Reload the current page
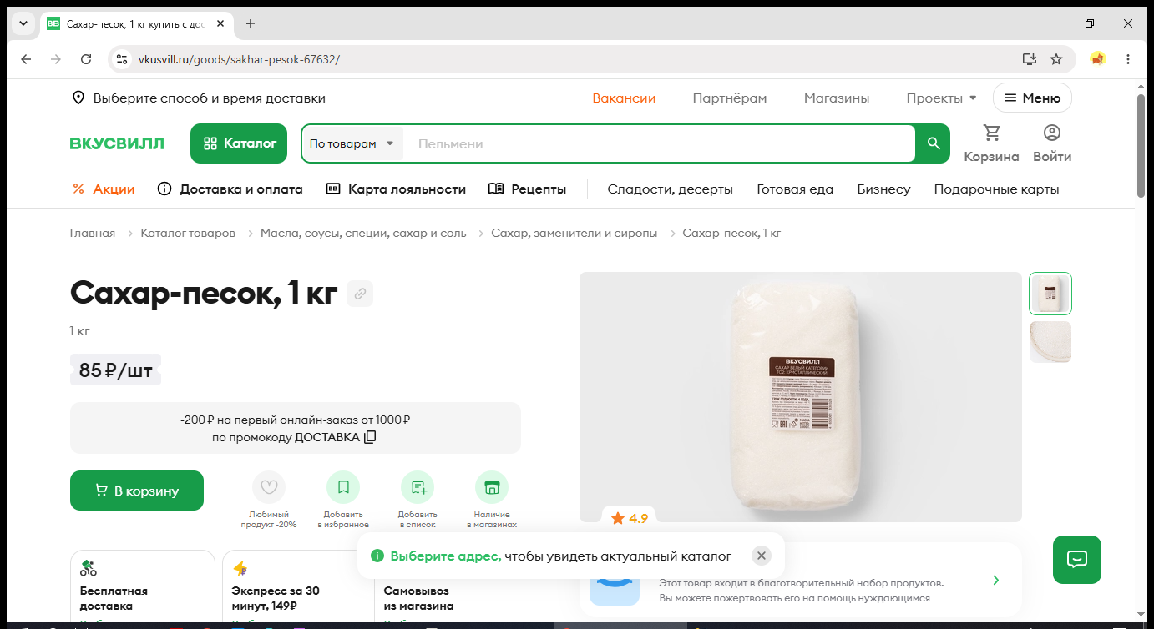 pos(86,59)
